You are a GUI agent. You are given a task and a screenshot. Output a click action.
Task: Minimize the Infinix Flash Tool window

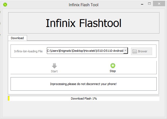point(142,4)
